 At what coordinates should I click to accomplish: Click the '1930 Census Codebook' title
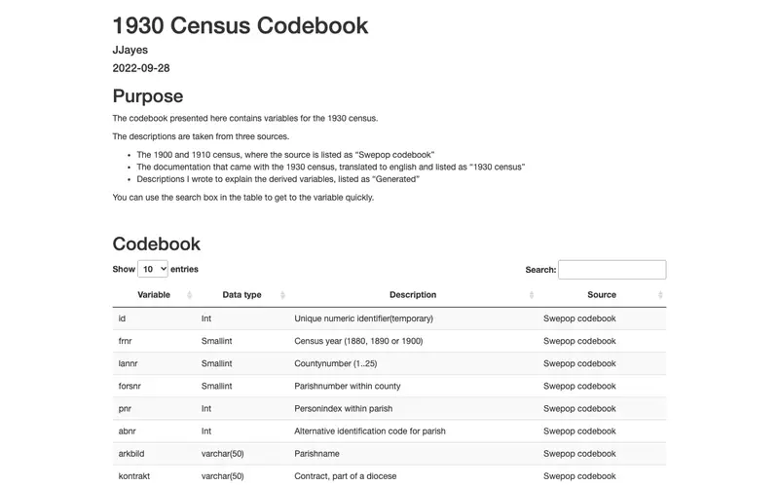click(241, 25)
